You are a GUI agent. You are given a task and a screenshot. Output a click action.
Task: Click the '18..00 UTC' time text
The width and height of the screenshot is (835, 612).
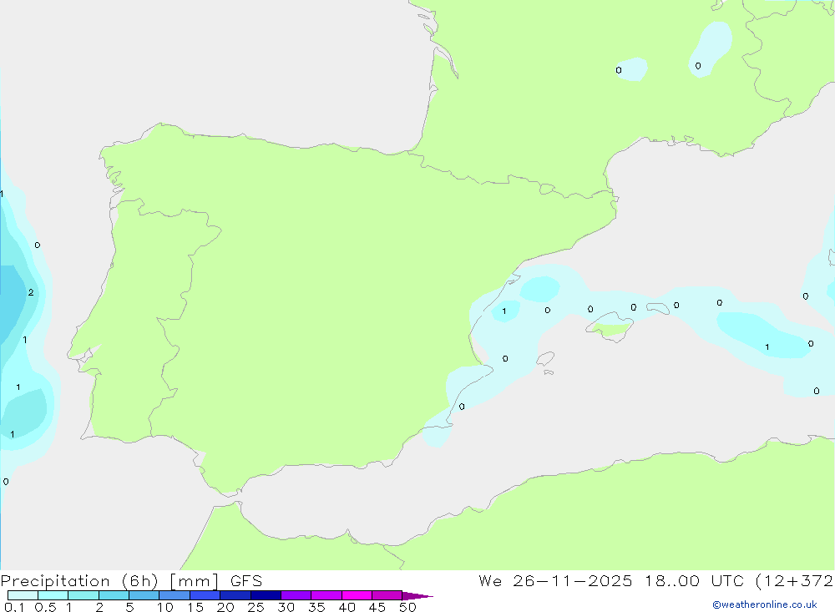(695, 580)
